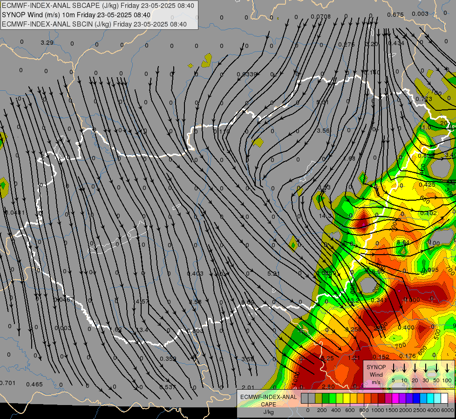Pick the bright magenta swatch in the CAPE legend

click(395, 398)
